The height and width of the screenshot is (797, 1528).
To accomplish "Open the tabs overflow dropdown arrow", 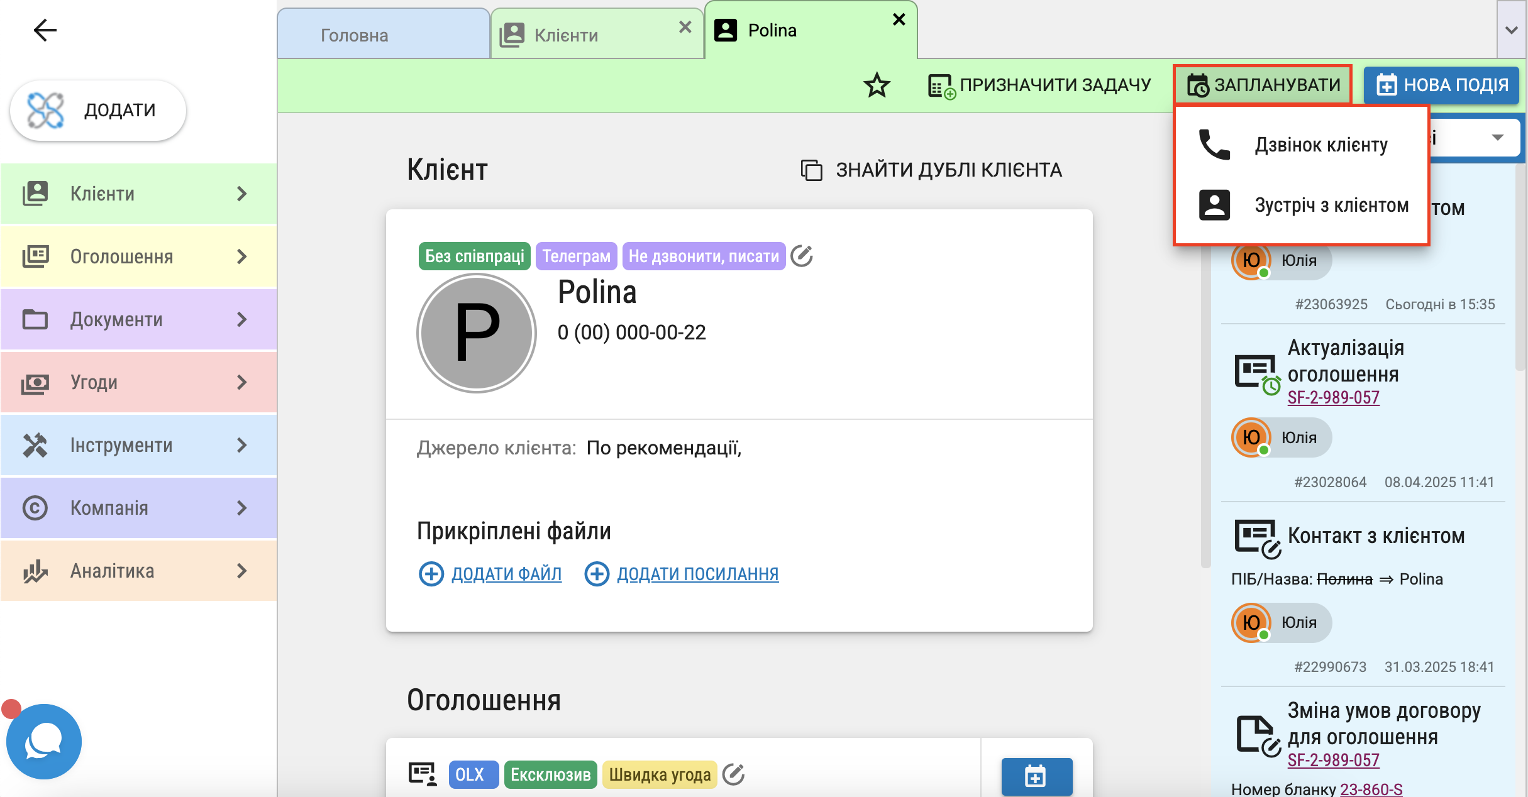I will (1512, 30).
